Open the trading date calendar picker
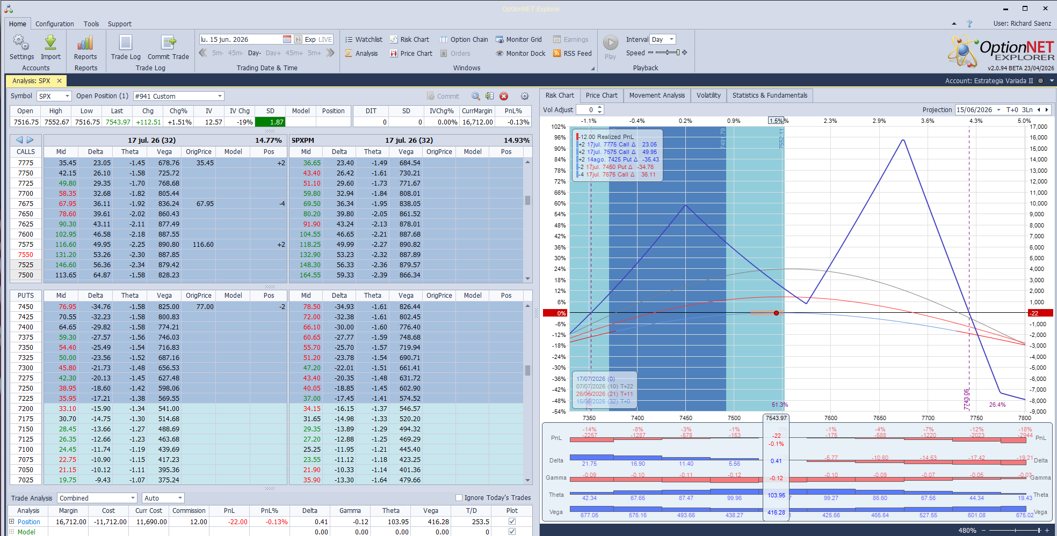Viewport: 1057px width, 536px height. coord(287,39)
